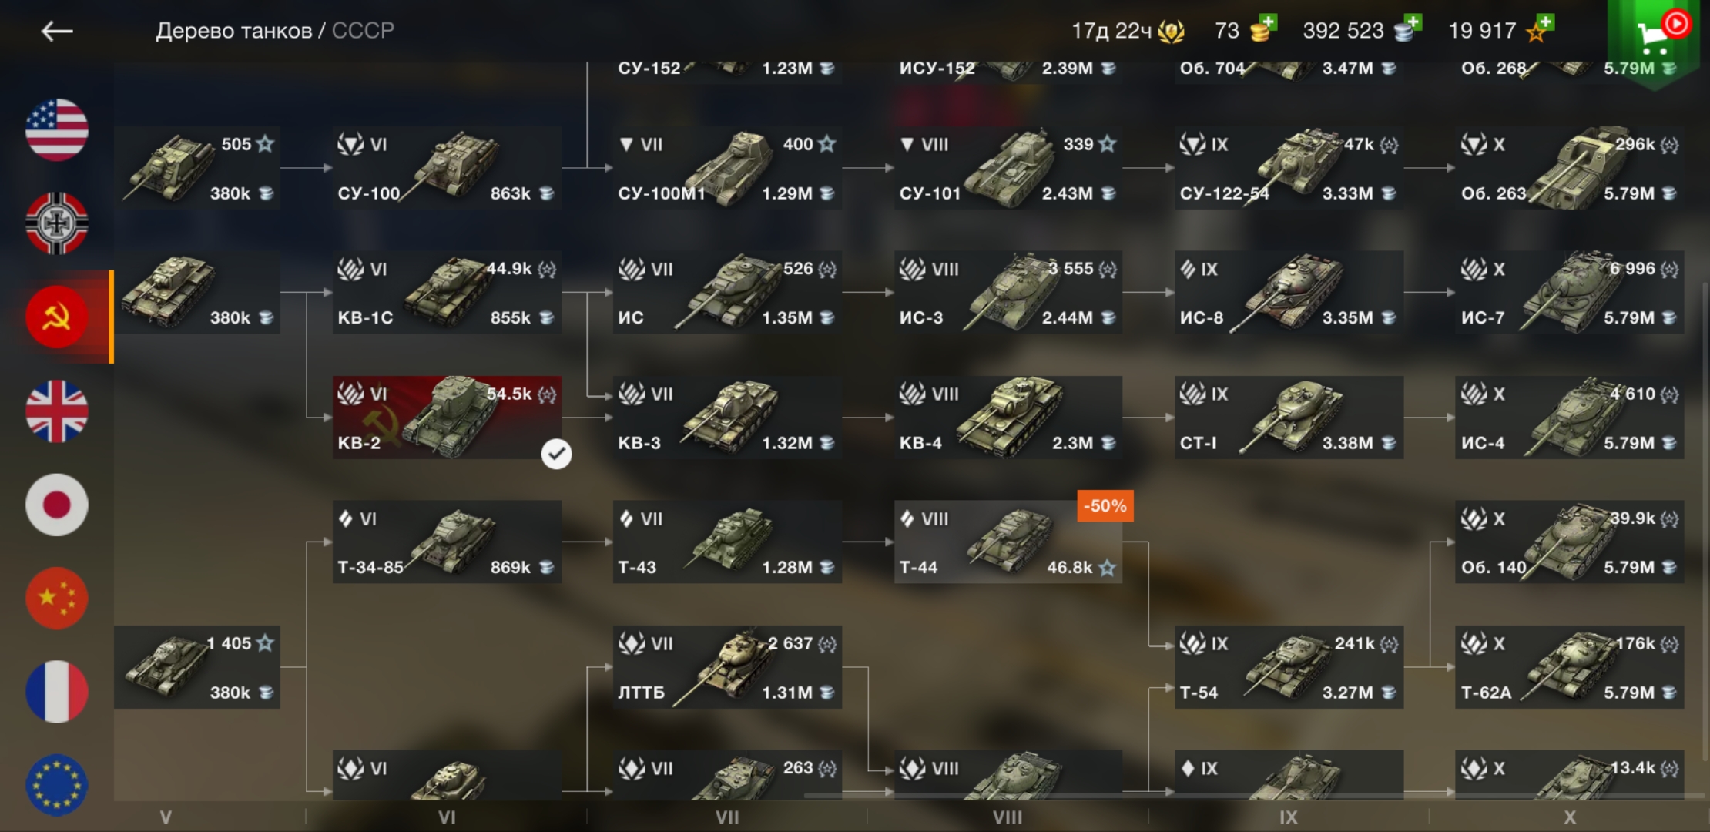
Task: Click the -50% discount badge
Action: coord(1105,506)
